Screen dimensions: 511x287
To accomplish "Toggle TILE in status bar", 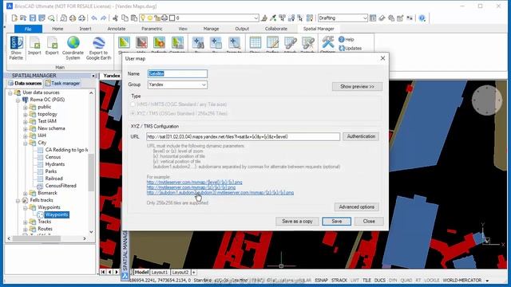I will click(366, 280).
